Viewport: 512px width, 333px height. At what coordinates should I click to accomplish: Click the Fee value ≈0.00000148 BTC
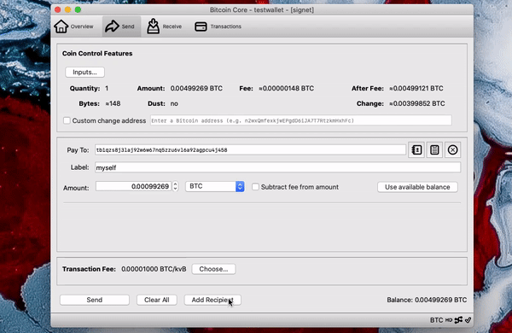pyautogui.click(x=286, y=88)
